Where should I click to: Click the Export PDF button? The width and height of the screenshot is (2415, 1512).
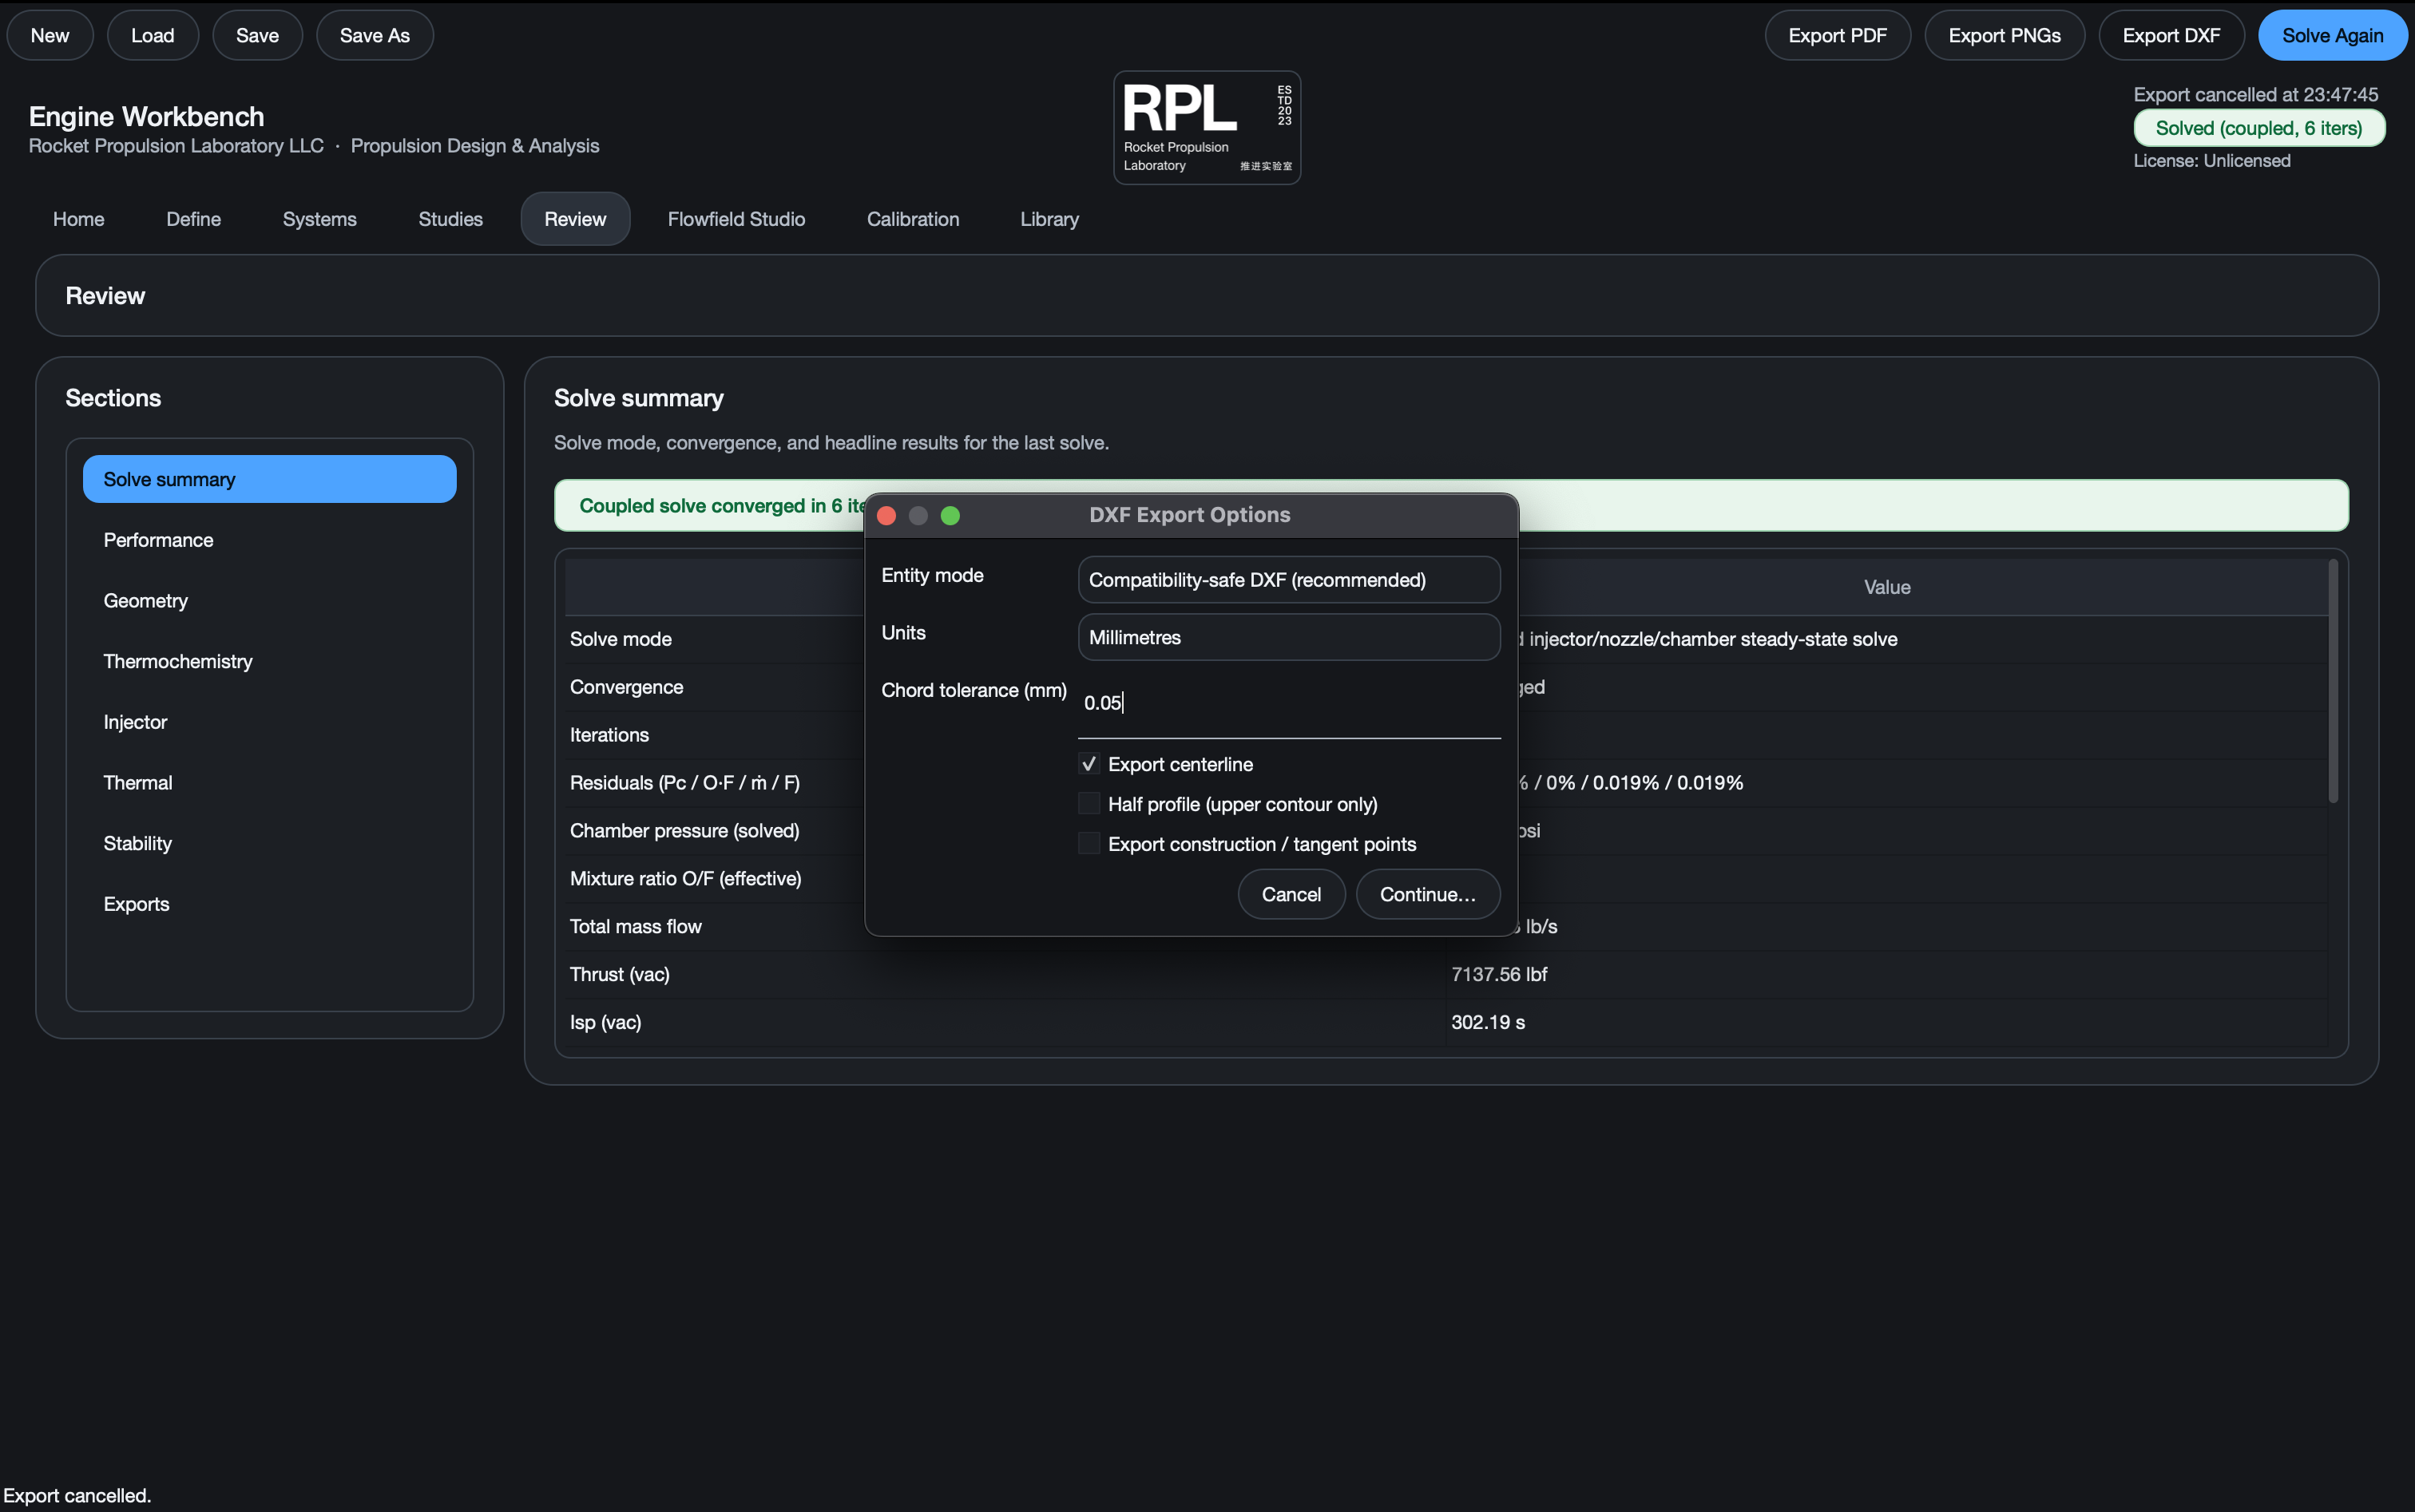tap(1837, 35)
